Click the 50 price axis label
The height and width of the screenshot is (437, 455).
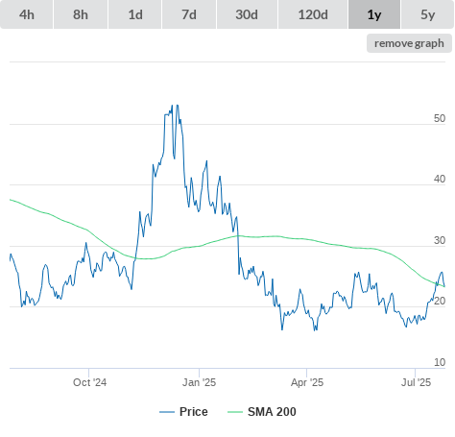(x=440, y=118)
